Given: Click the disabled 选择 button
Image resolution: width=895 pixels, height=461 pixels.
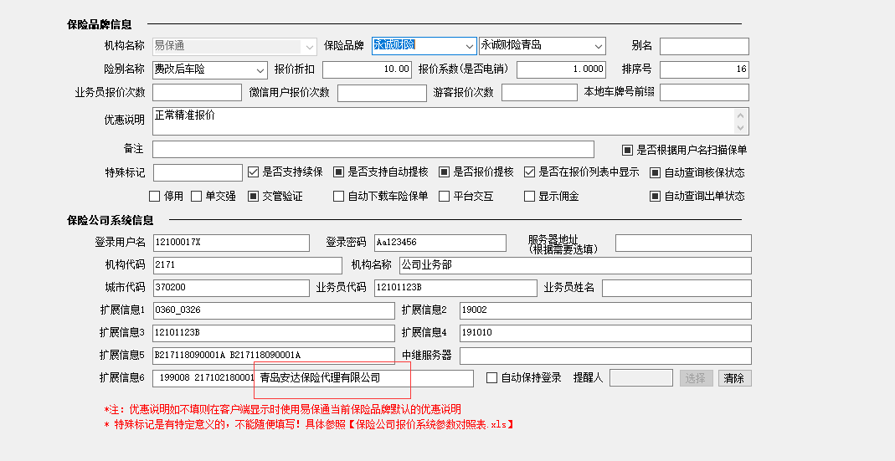Looking at the screenshot, I should [696, 378].
